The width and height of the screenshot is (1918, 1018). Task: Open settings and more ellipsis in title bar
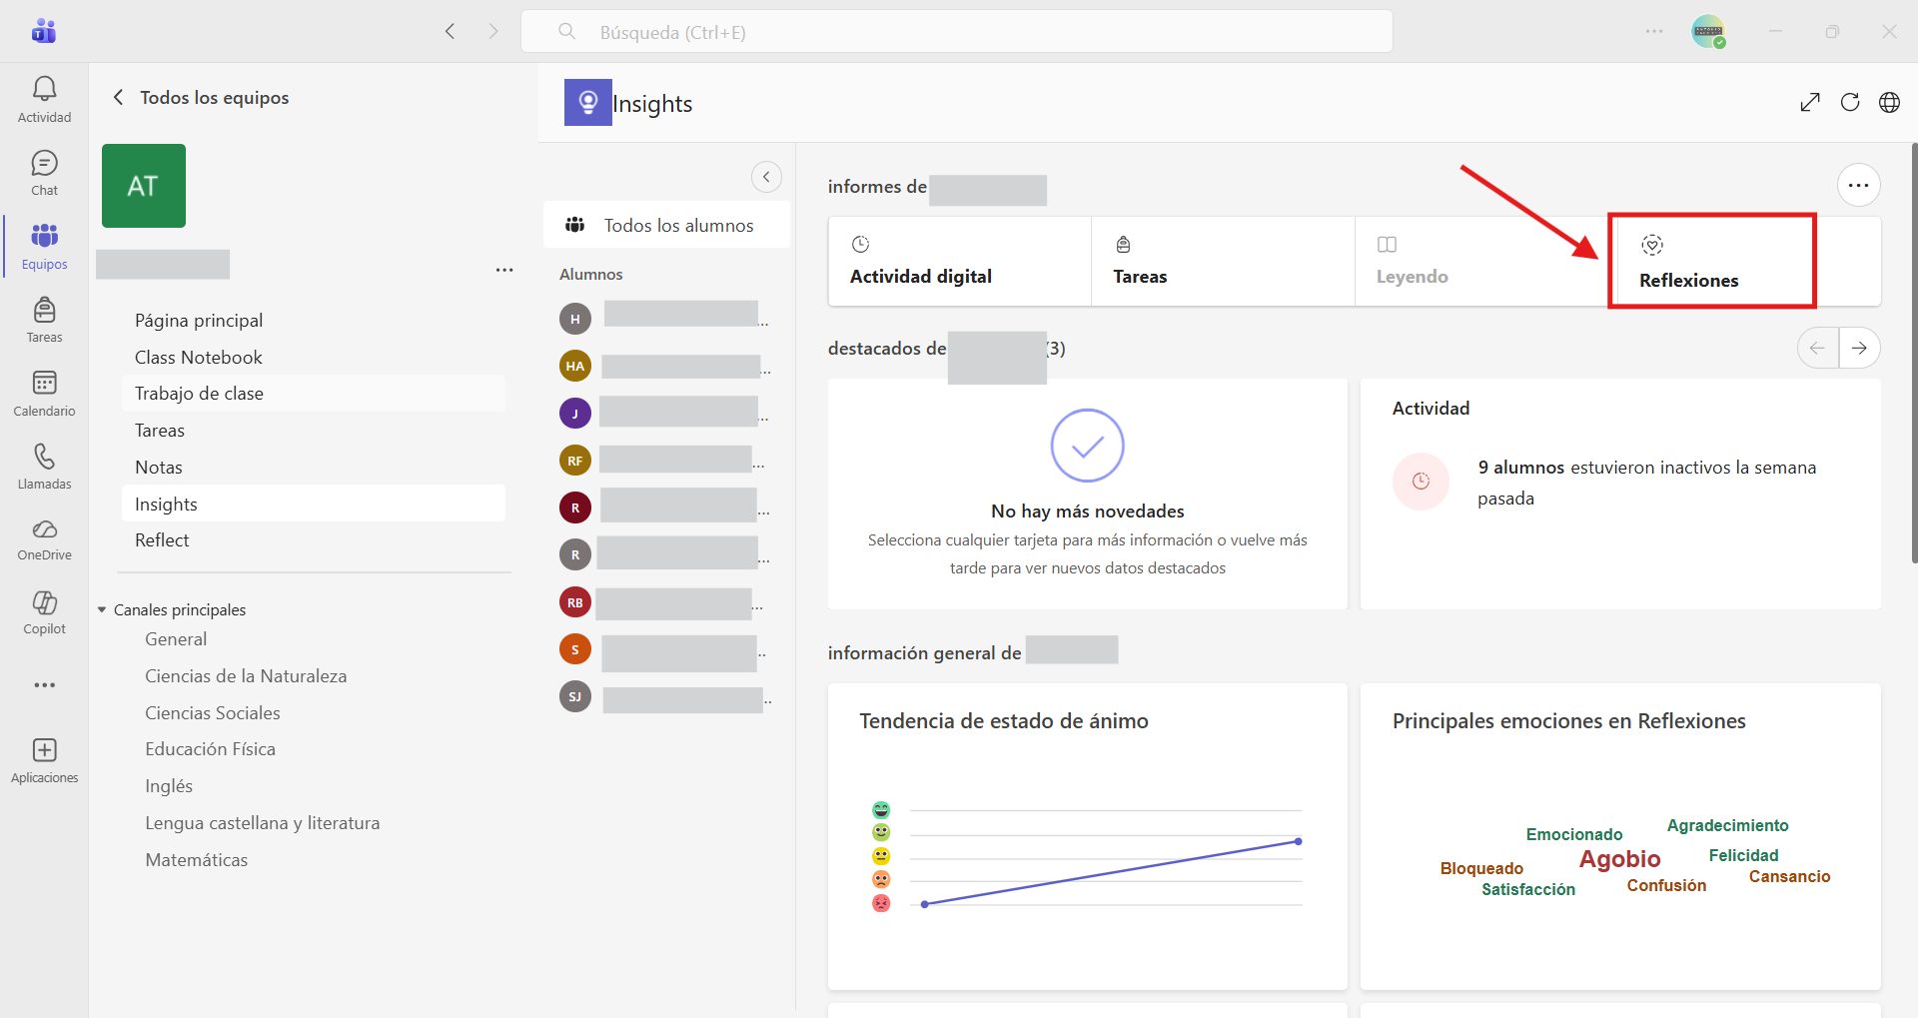pos(1654,31)
